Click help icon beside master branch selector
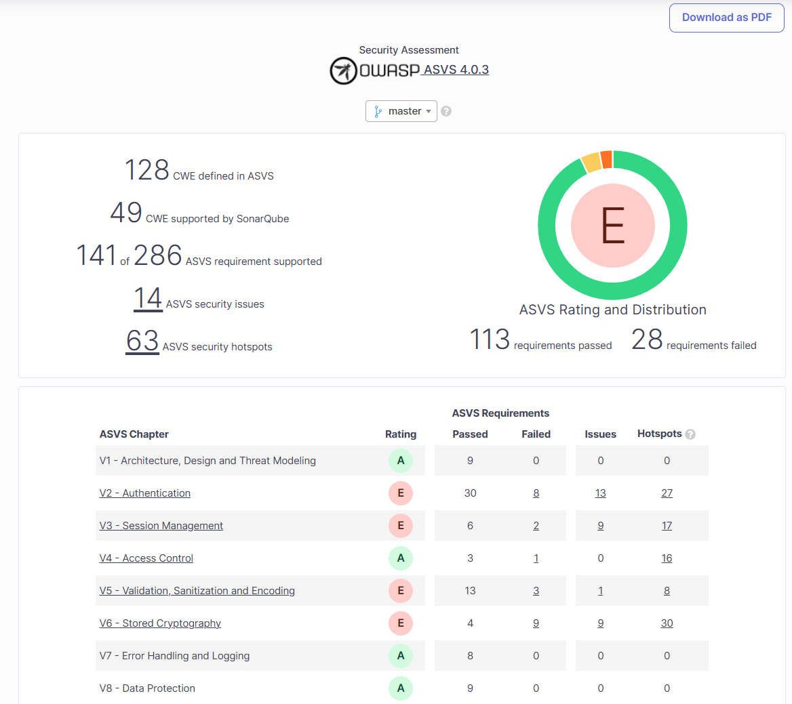 [x=446, y=111]
